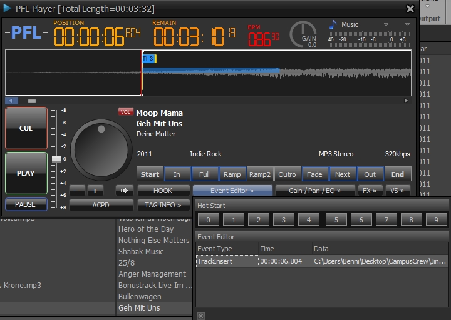Click the Time column header
The width and height of the screenshot is (451, 320).
286,249
